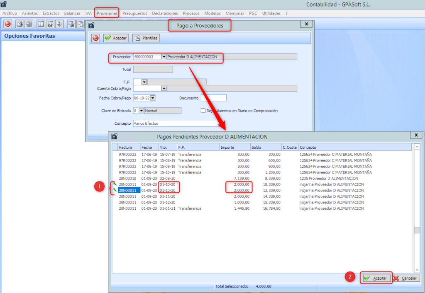Expand the Proveedor account dropdown
Image resolution: width=425 pixels, height=293 pixels.
click(x=164, y=57)
